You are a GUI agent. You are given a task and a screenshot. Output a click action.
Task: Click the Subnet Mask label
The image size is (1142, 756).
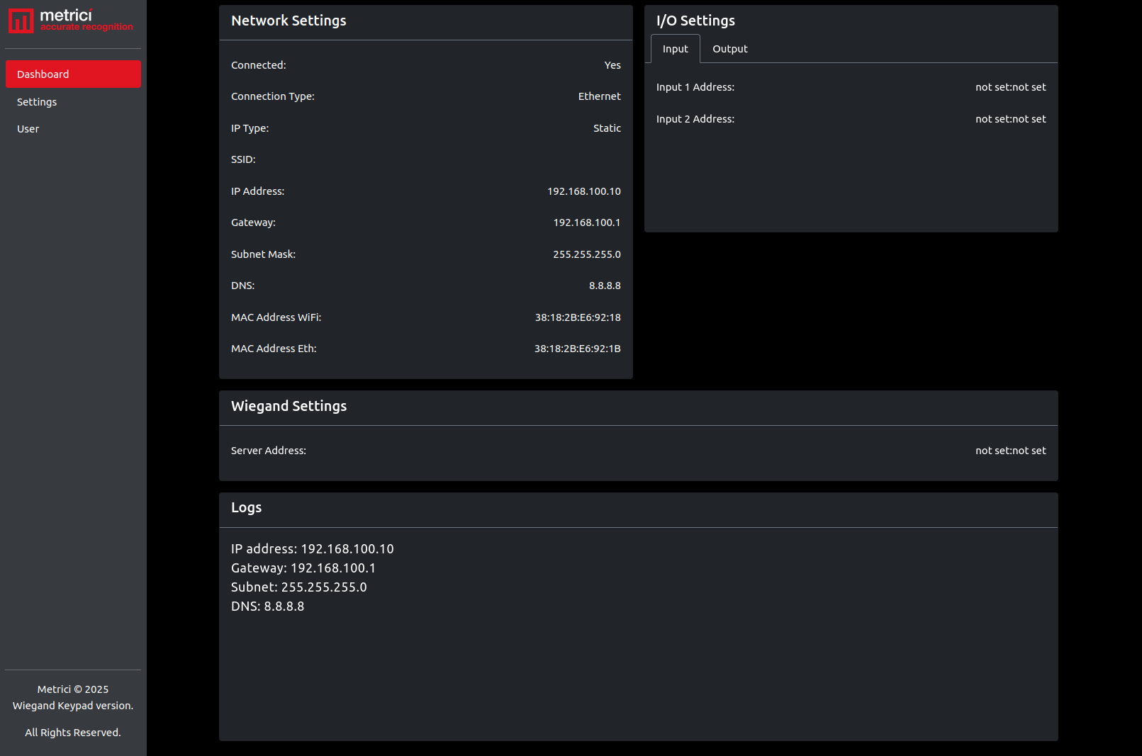(x=263, y=254)
